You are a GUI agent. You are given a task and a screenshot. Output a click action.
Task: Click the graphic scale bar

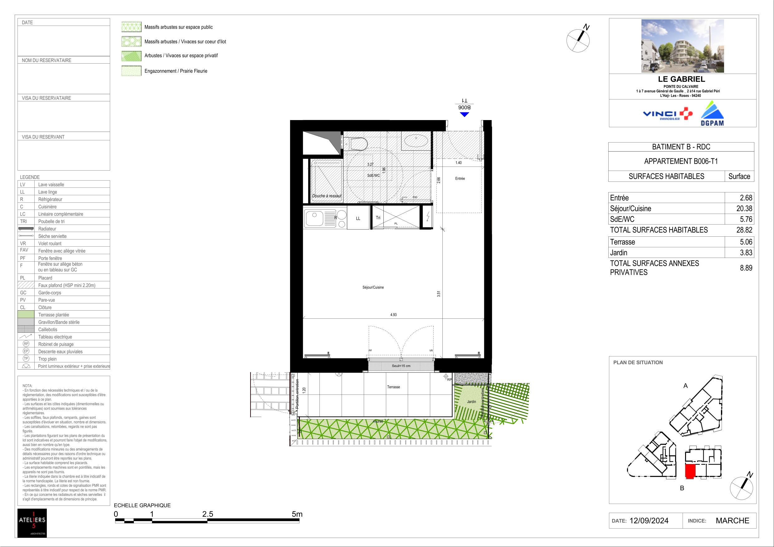[x=207, y=521]
